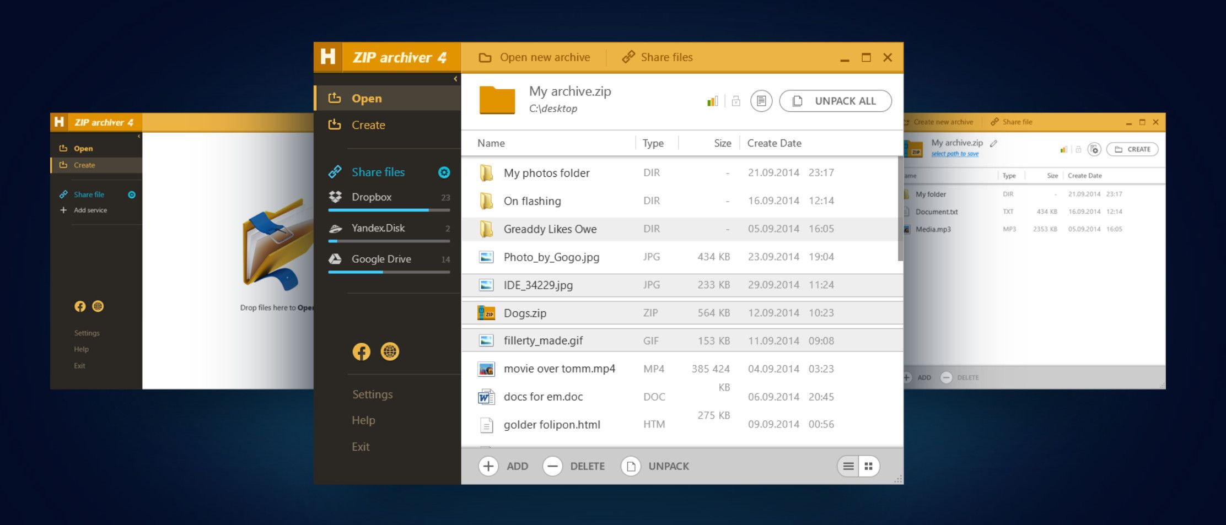
Task: Click Exit in the front window sidebar
Action: (361, 447)
